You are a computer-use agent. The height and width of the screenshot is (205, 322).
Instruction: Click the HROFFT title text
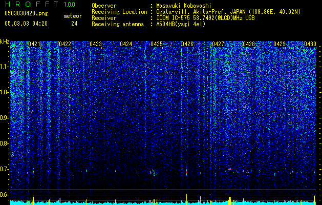(x=32, y=4)
